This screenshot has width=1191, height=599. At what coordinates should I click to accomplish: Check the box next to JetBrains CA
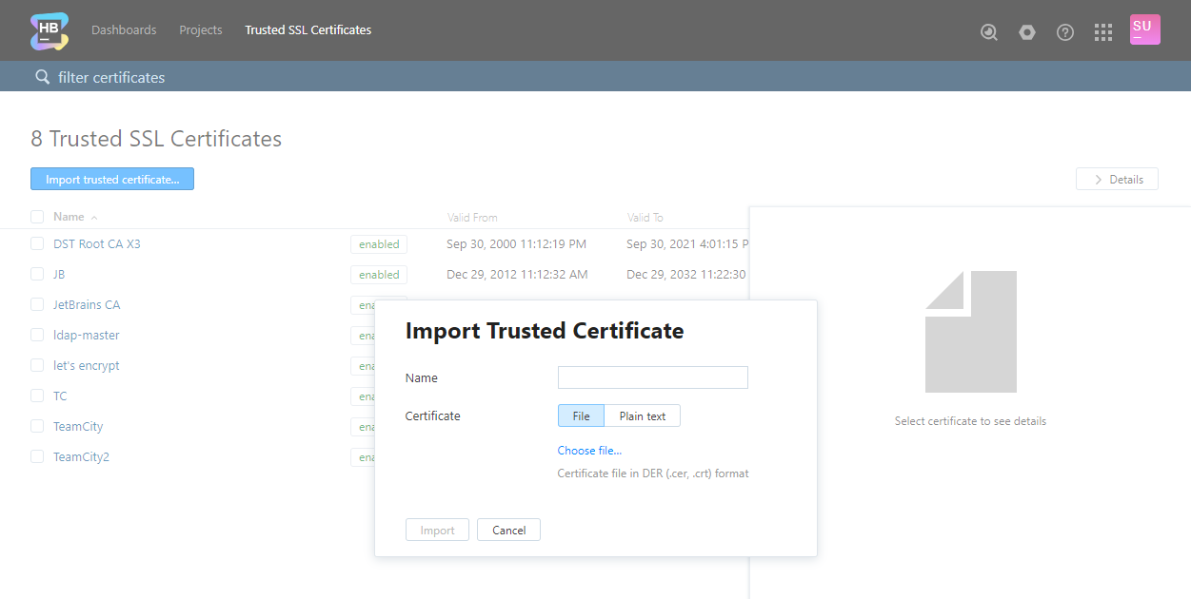click(x=37, y=305)
